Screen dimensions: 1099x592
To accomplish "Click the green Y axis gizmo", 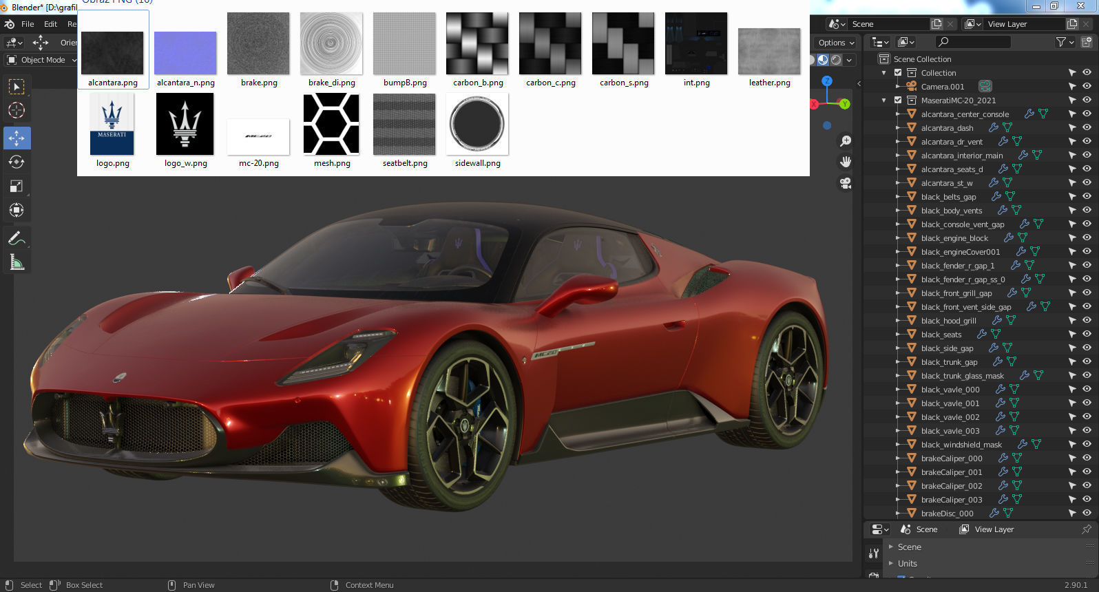I will 844,104.
